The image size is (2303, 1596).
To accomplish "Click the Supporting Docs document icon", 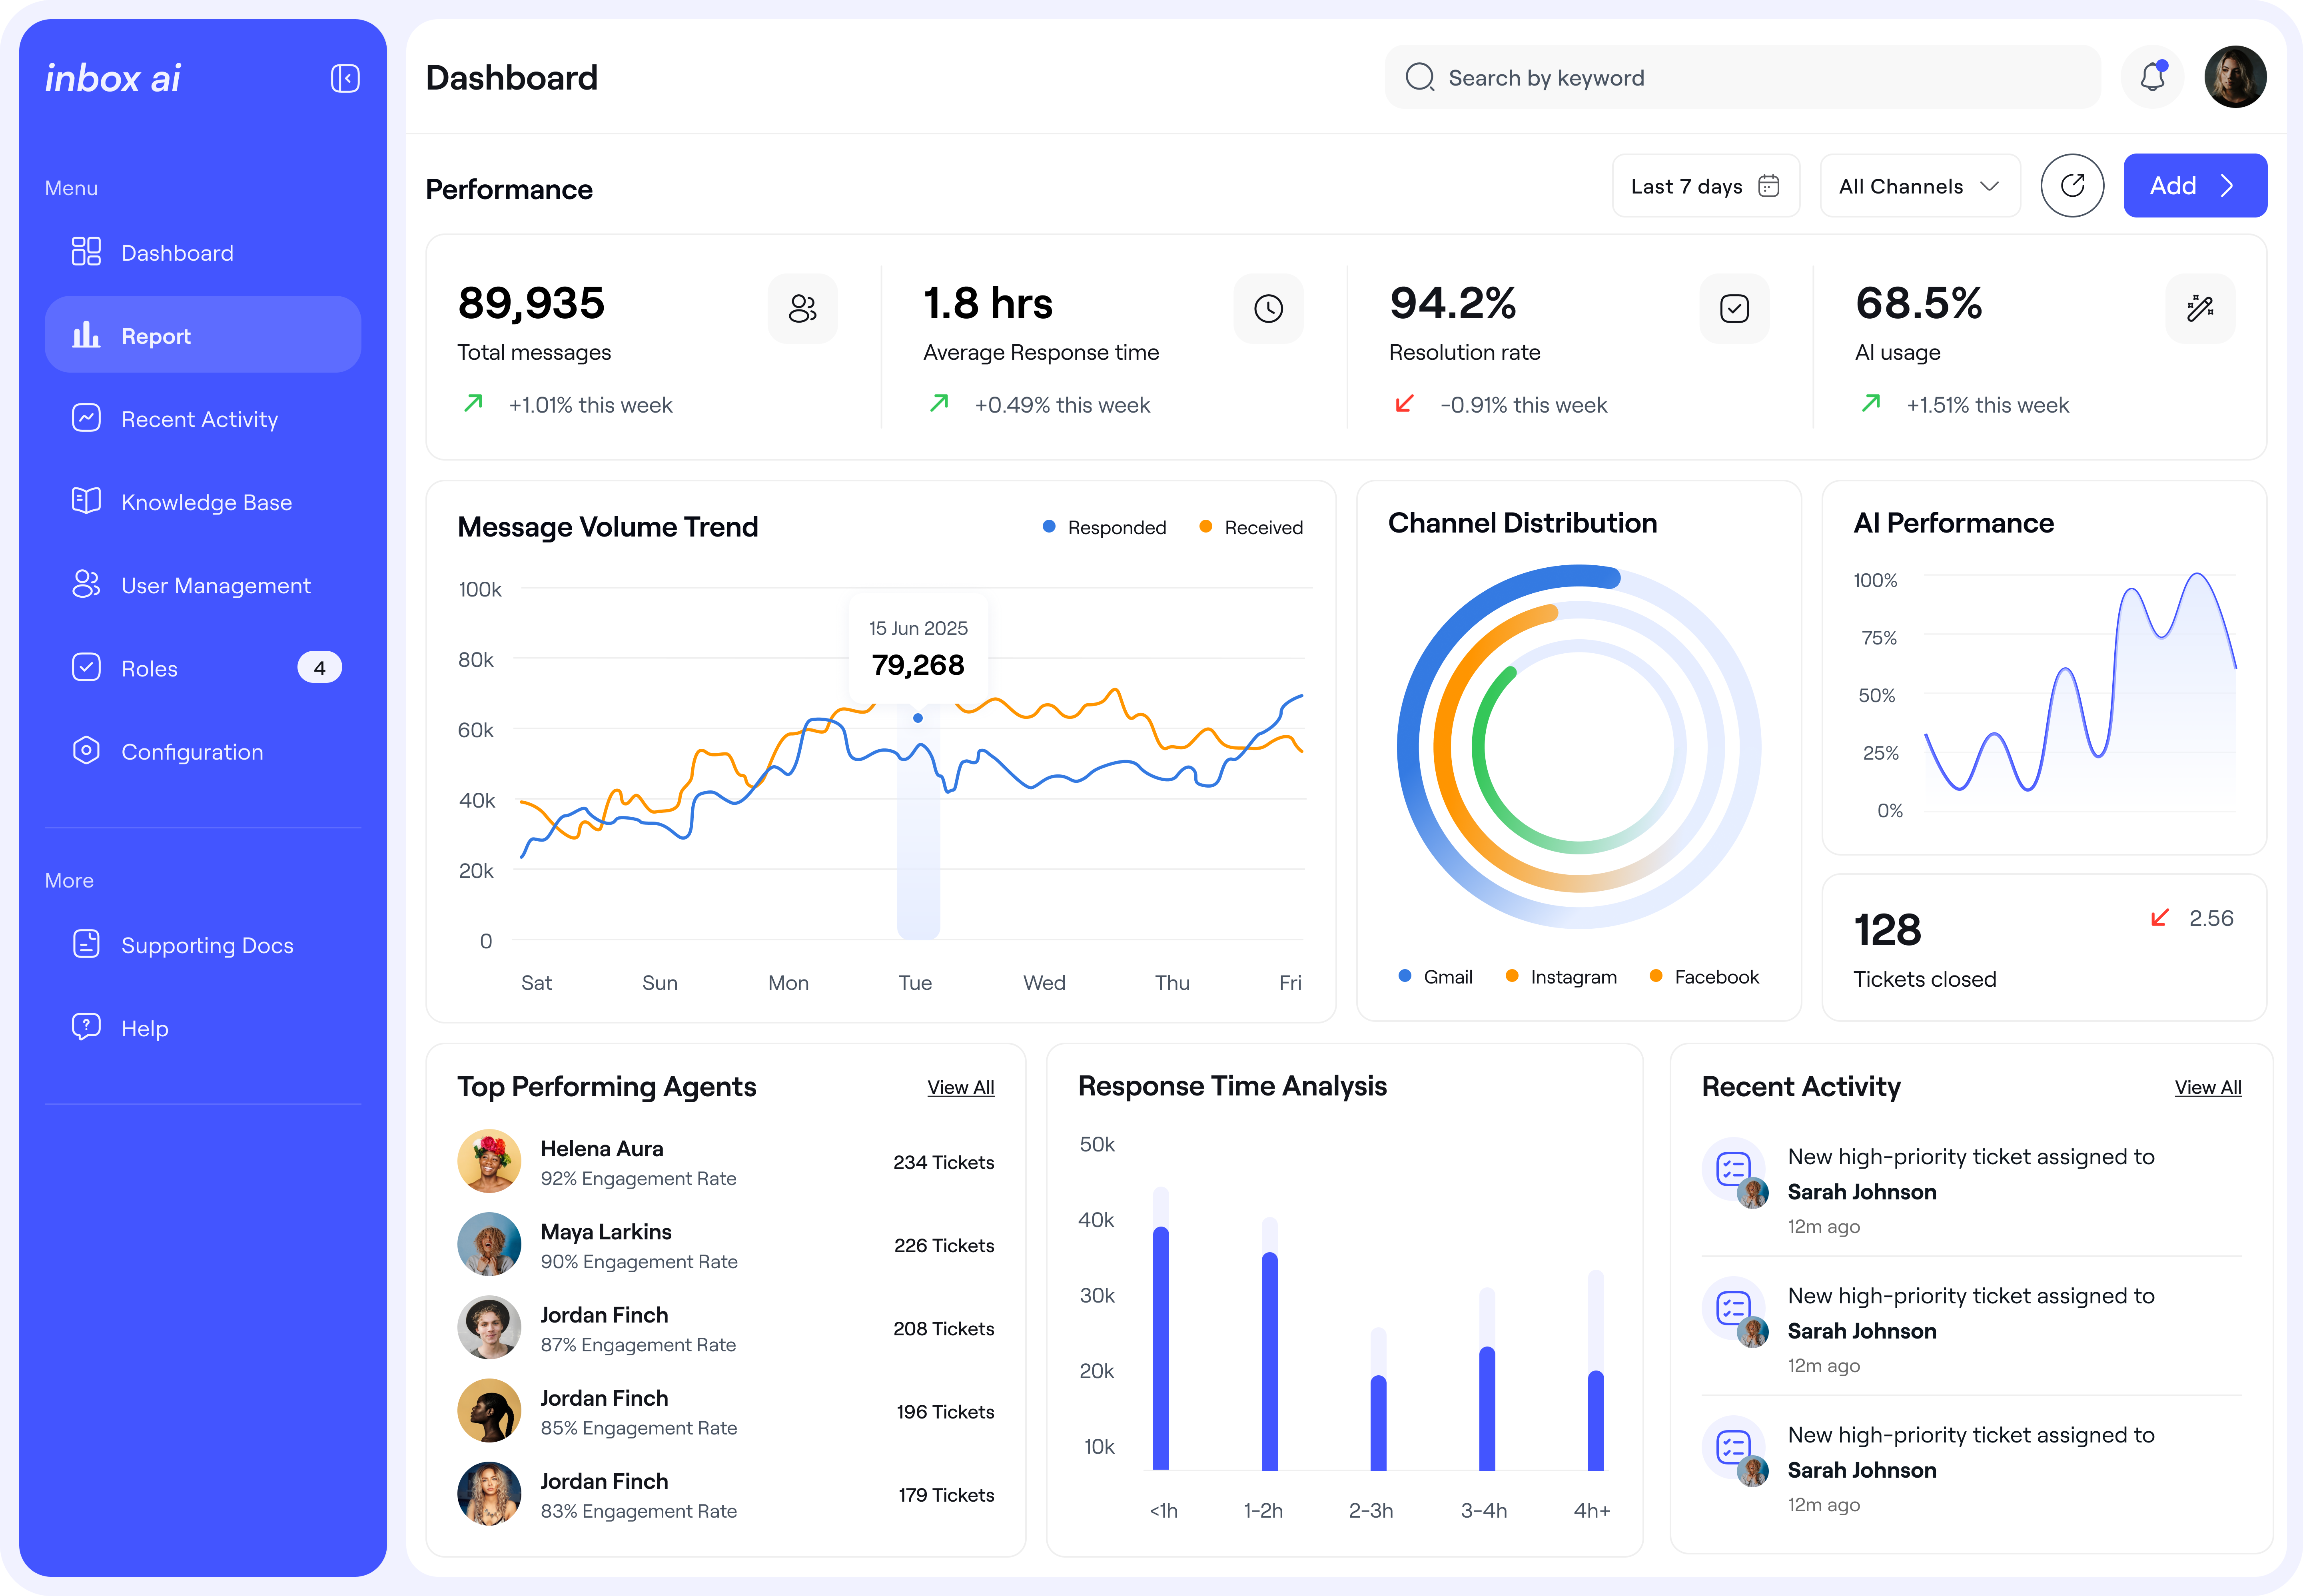I will point(86,943).
